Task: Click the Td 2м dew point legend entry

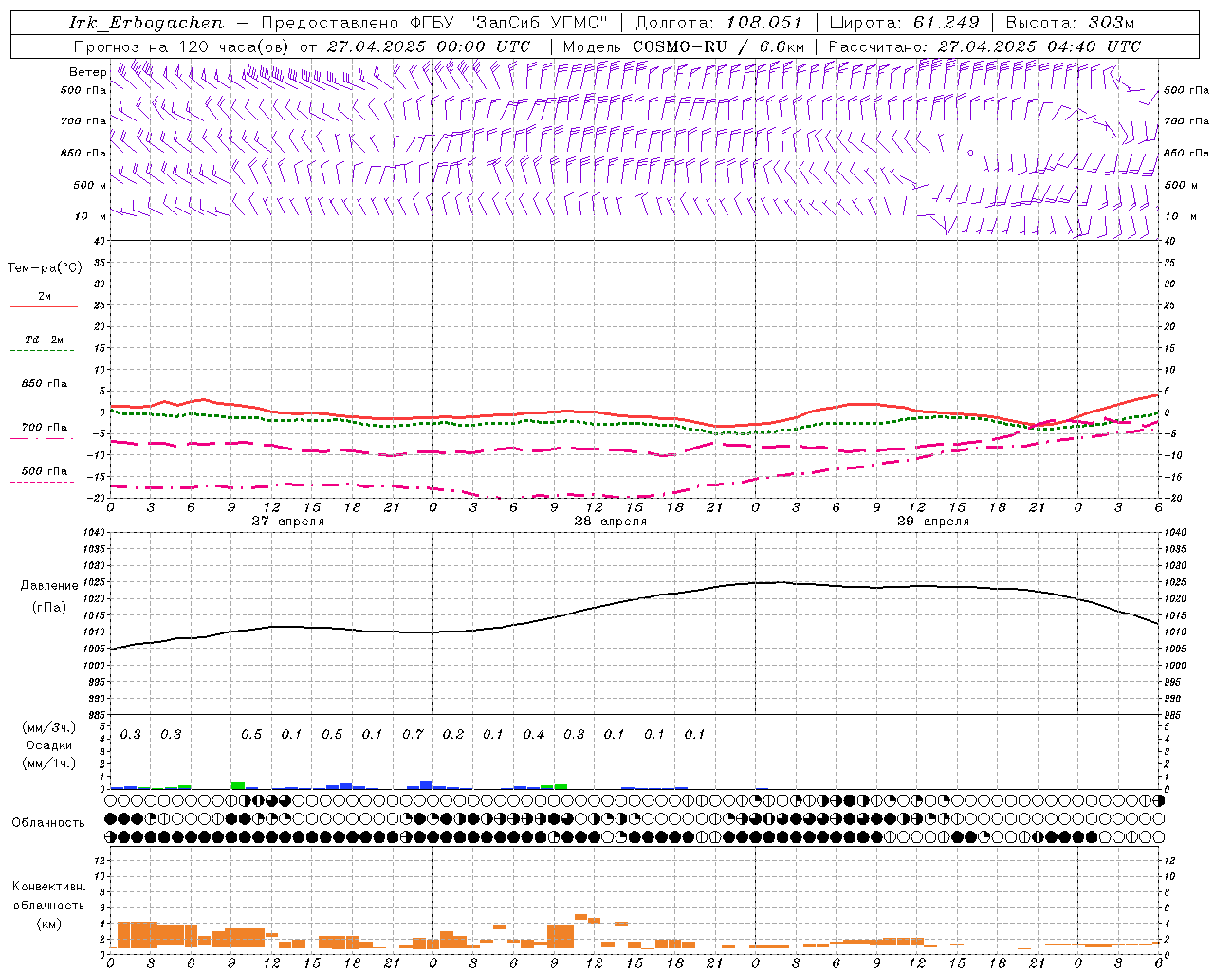Action: click(x=44, y=339)
